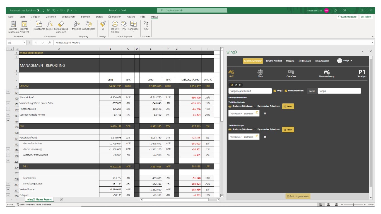Open the wingX task pane options arrow

click(363, 52)
